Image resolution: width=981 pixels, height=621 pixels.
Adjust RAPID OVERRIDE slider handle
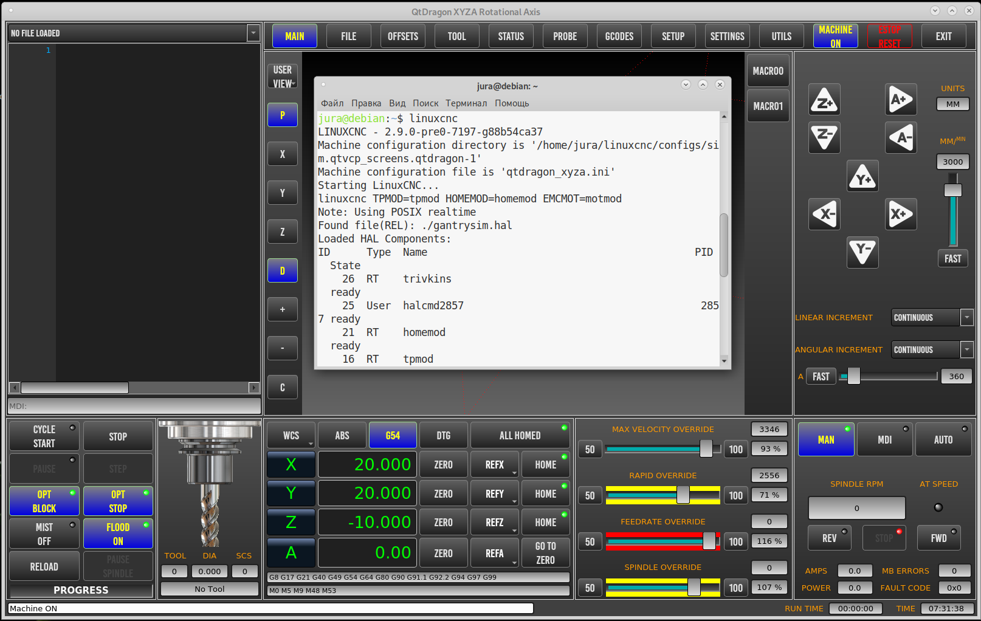[683, 495]
